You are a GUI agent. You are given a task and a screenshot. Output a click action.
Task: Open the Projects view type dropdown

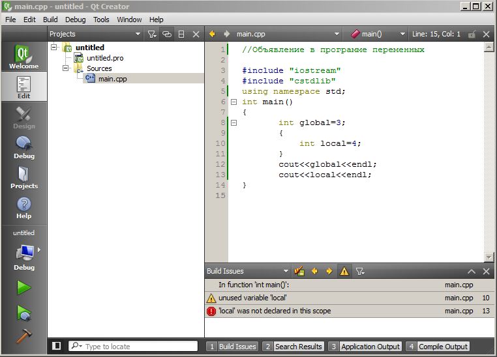coord(95,34)
